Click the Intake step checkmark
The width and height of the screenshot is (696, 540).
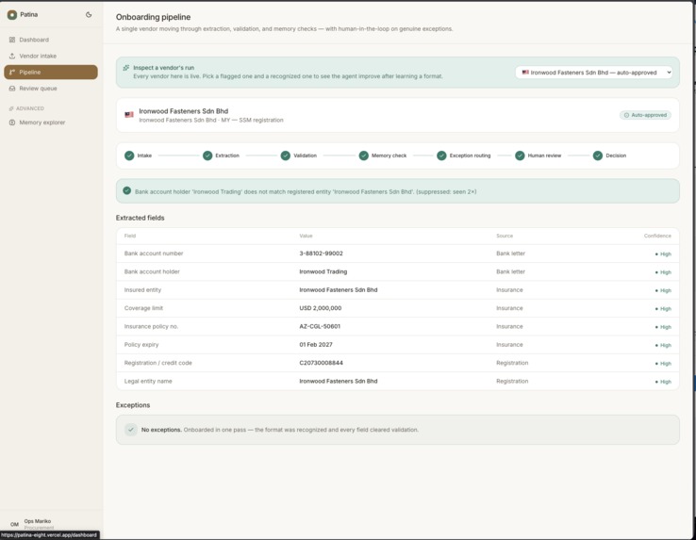pyautogui.click(x=129, y=155)
